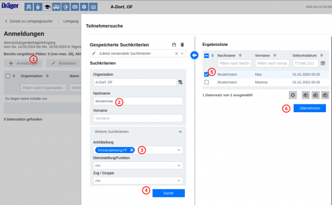
Task: Toggle select-all checkbox in Anmeldungen table
Action: pyautogui.click(x=8, y=76)
